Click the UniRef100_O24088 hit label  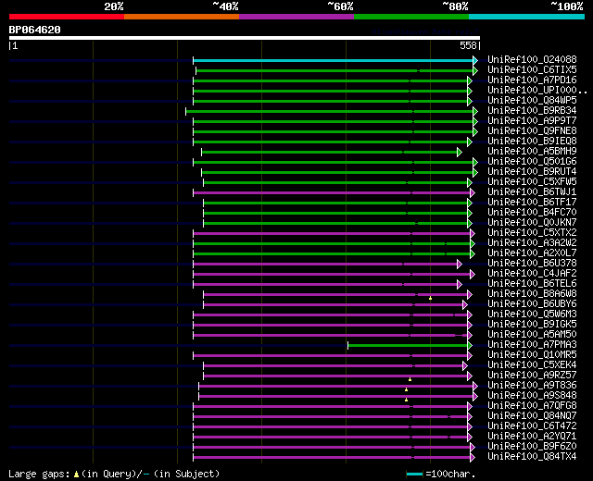click(x=532, y=59)
